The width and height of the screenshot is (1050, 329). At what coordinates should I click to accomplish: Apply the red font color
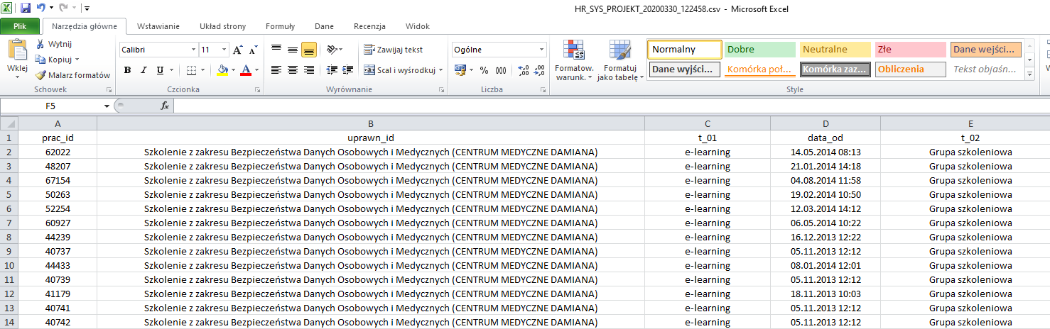pyautogui.click(x=246, y=70)
